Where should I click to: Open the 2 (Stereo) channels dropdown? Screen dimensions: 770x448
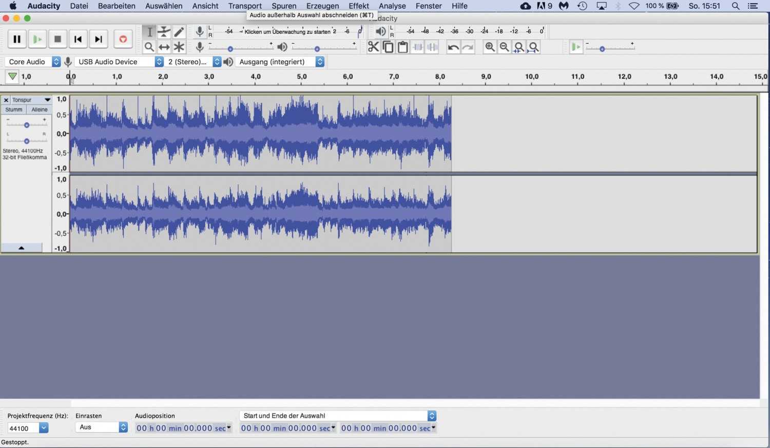(193, 62)
